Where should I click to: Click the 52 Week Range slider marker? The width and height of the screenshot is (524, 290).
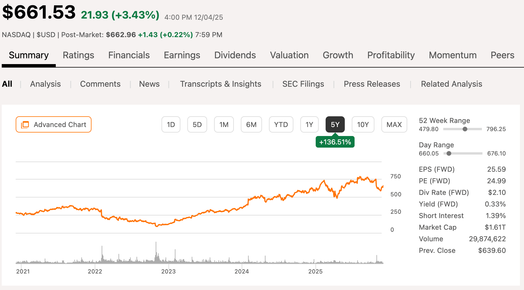pyautogui.click(x=465, y=129)
